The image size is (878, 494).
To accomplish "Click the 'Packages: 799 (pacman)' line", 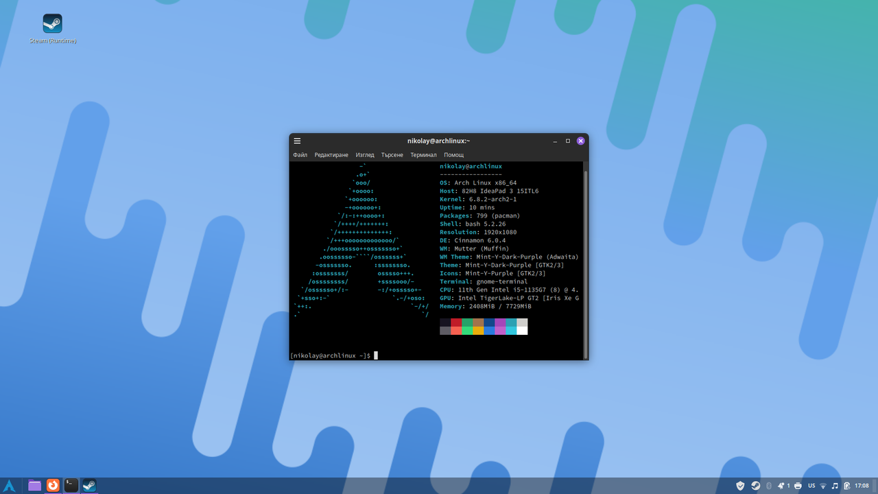I will (480, 215).
